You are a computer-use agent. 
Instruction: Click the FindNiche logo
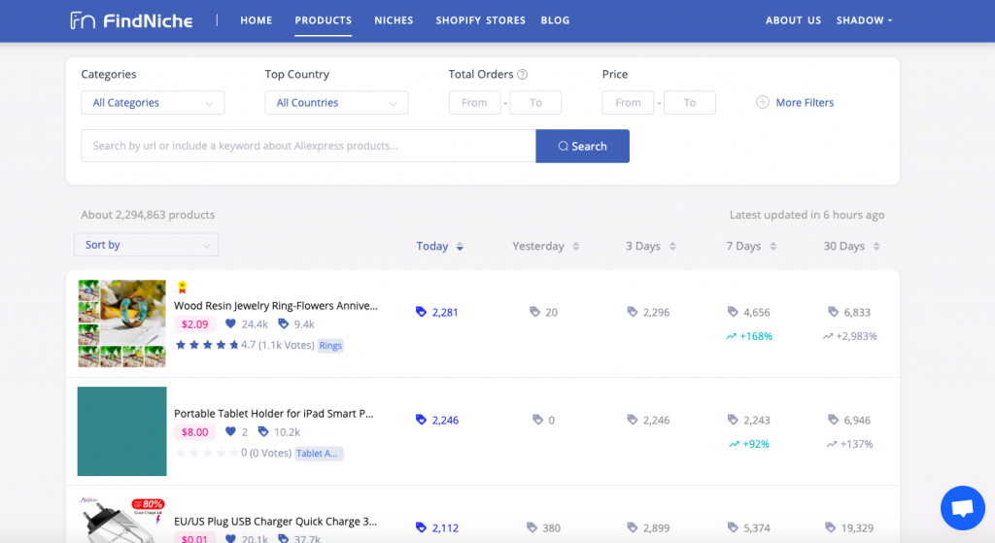[131, 20]
